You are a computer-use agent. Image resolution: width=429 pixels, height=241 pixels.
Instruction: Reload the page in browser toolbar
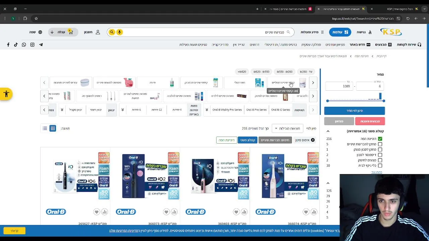click(408, 18)
